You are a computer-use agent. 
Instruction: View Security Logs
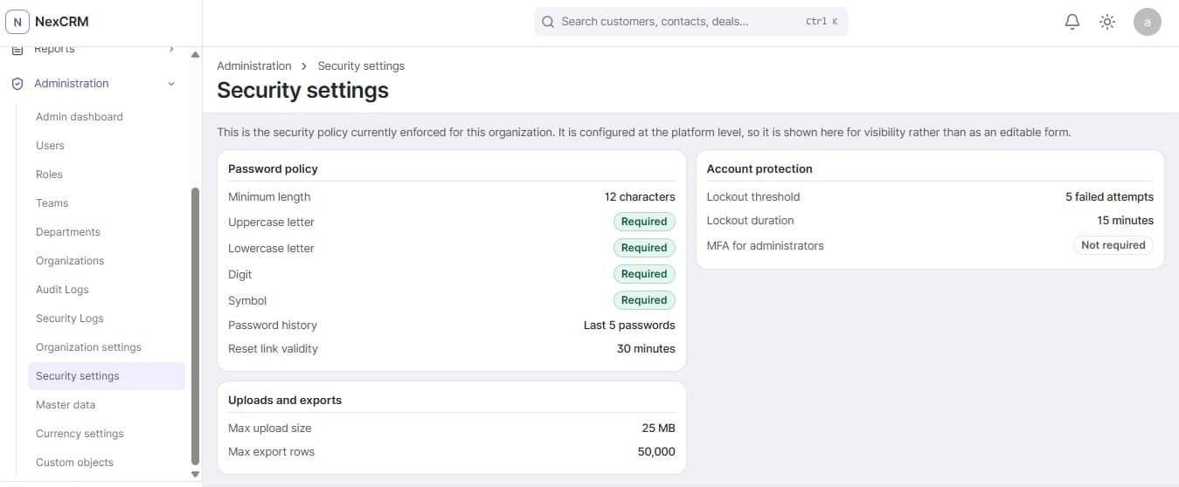pyautogui.click(x=70, y=319)
